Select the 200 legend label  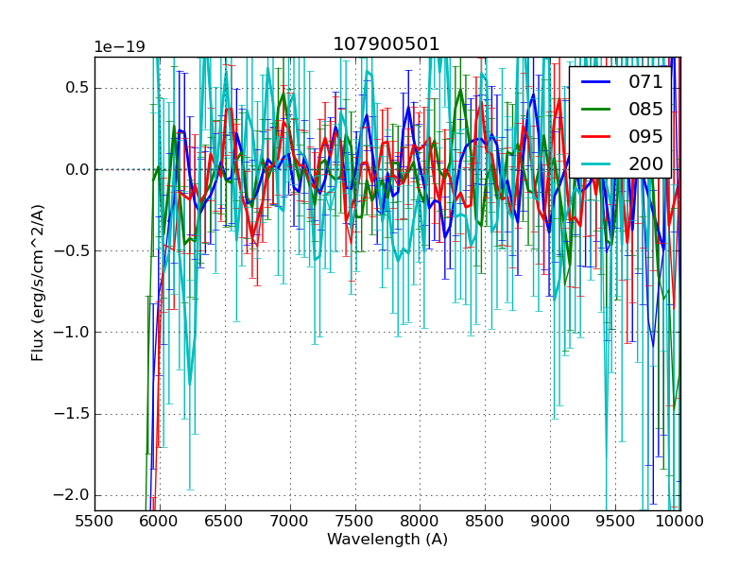(645, 163)
